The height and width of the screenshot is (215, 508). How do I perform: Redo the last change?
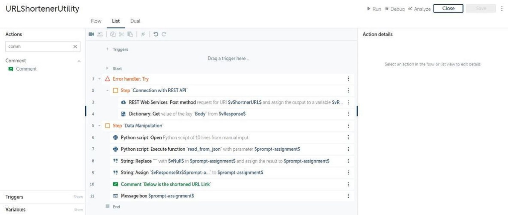[164, 34]
